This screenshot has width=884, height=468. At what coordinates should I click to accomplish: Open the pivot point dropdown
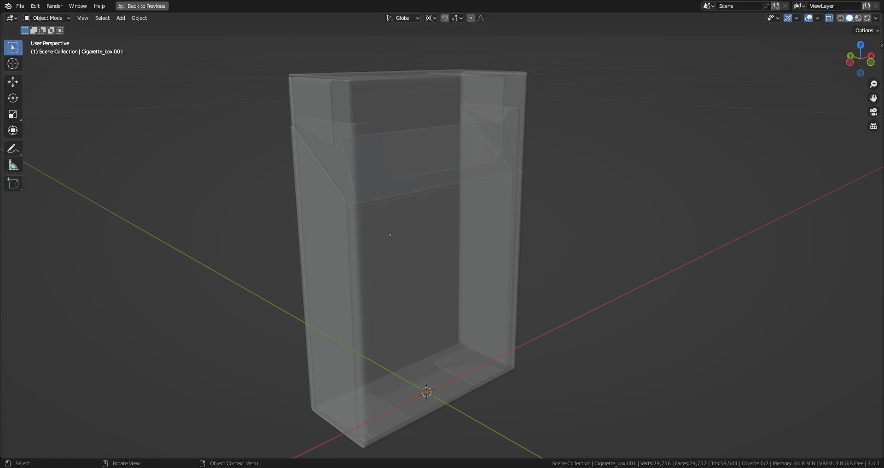(x=431, y=18)
